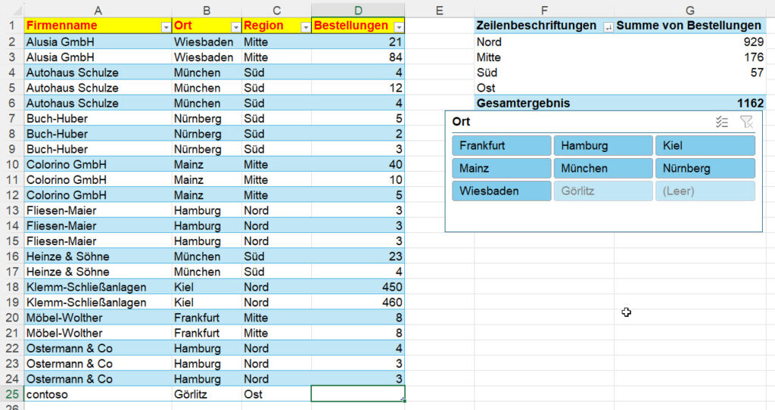Expand the Region column filter arrow
775x410 pixels.
point(305,26)
